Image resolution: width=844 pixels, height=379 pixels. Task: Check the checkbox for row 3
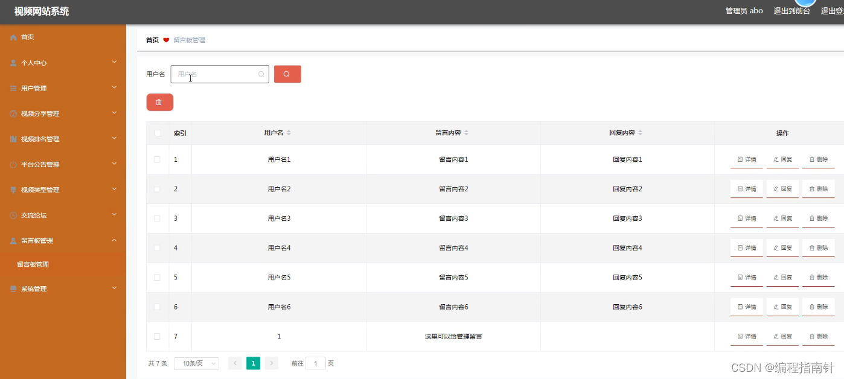coord(158,218)
